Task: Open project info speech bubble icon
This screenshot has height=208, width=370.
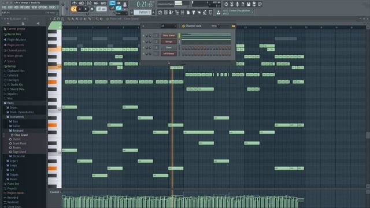Action: [260, 4]
